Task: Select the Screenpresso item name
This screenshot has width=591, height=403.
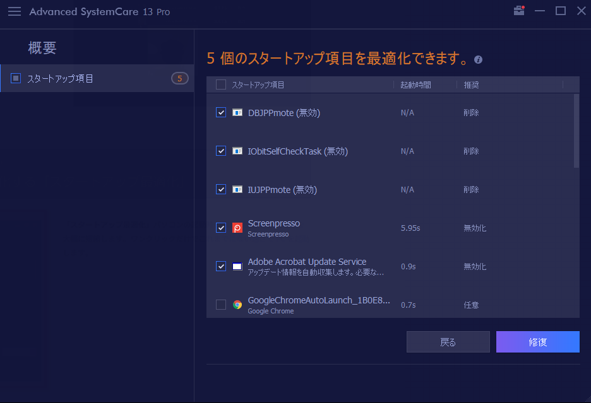Action: (x=274, y=223)
